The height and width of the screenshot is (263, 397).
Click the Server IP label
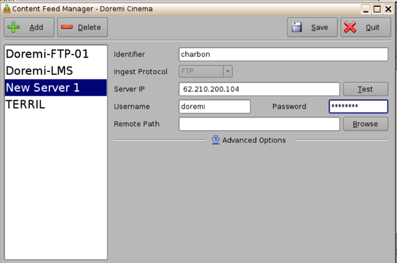coord(130,89)
